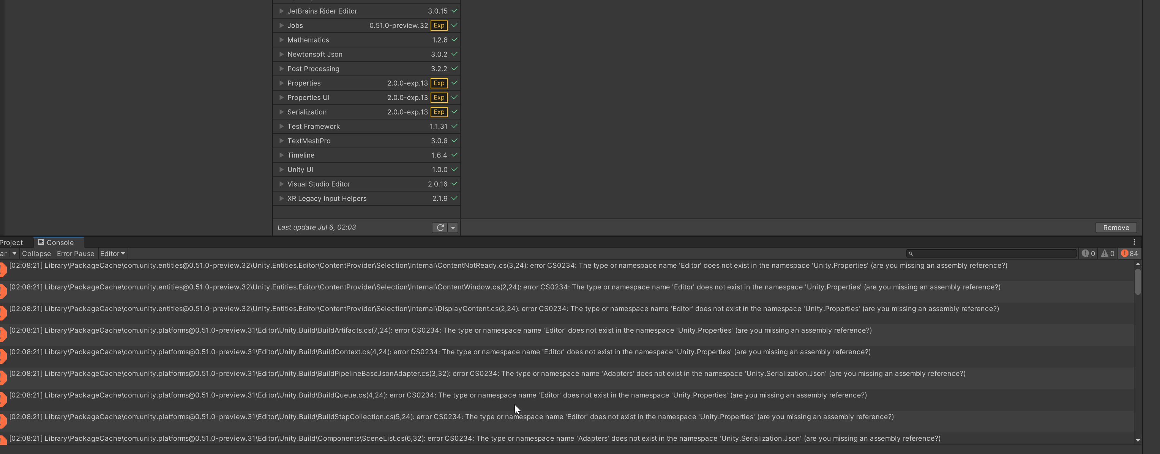
Task: Open dropdown arrow next to refresh button
Action: coord(453,228)
